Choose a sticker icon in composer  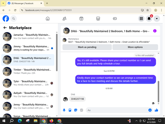[76, 110]
